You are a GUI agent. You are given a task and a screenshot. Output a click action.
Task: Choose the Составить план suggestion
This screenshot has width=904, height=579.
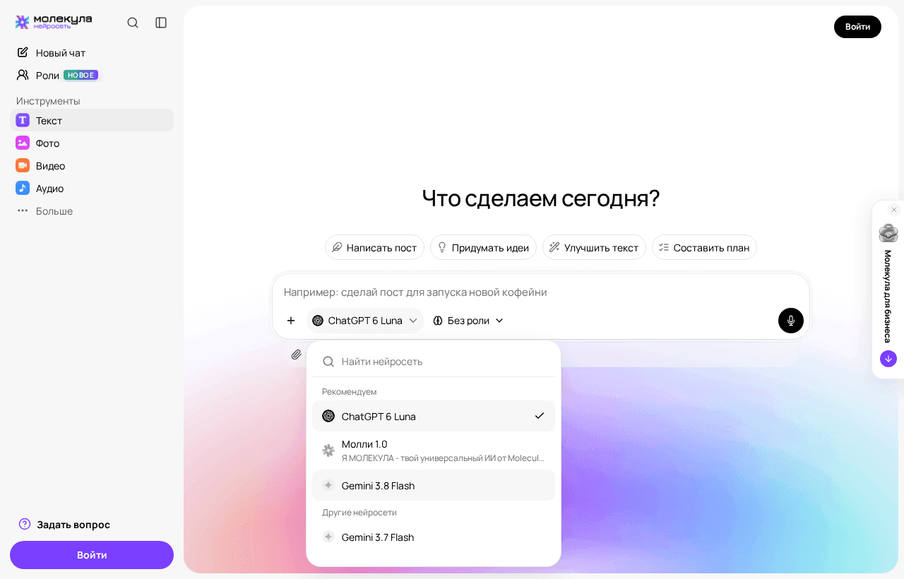tap(704, 247)
